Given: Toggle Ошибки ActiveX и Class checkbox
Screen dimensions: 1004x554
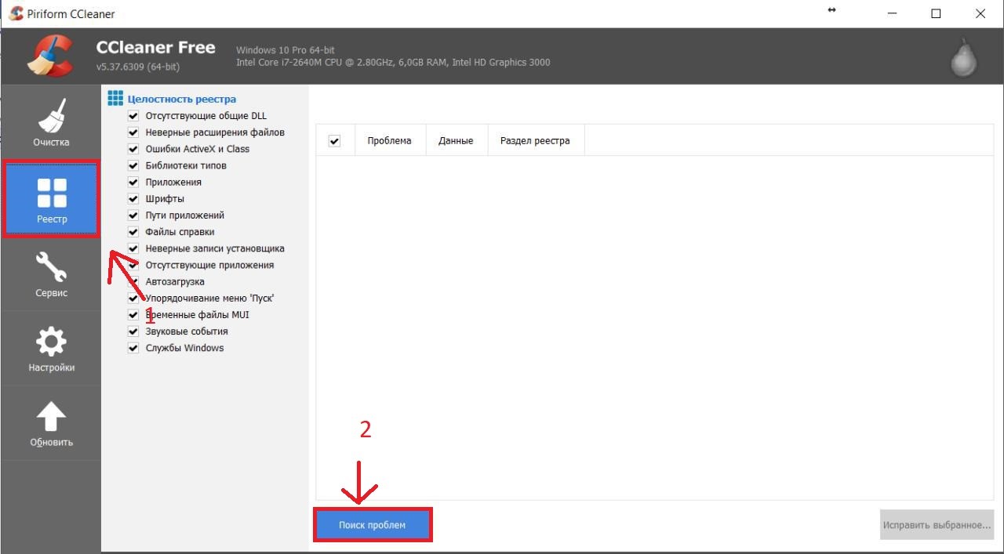Looking at the screenshot, I should [133, 149].
